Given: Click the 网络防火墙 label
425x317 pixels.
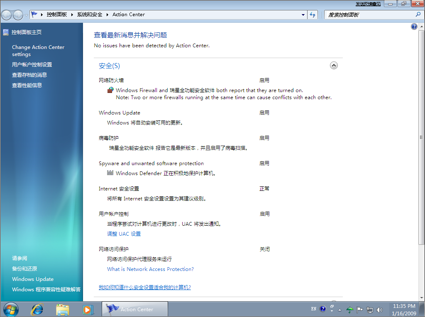Looking at the screenshot, I should tap(111, 80).
